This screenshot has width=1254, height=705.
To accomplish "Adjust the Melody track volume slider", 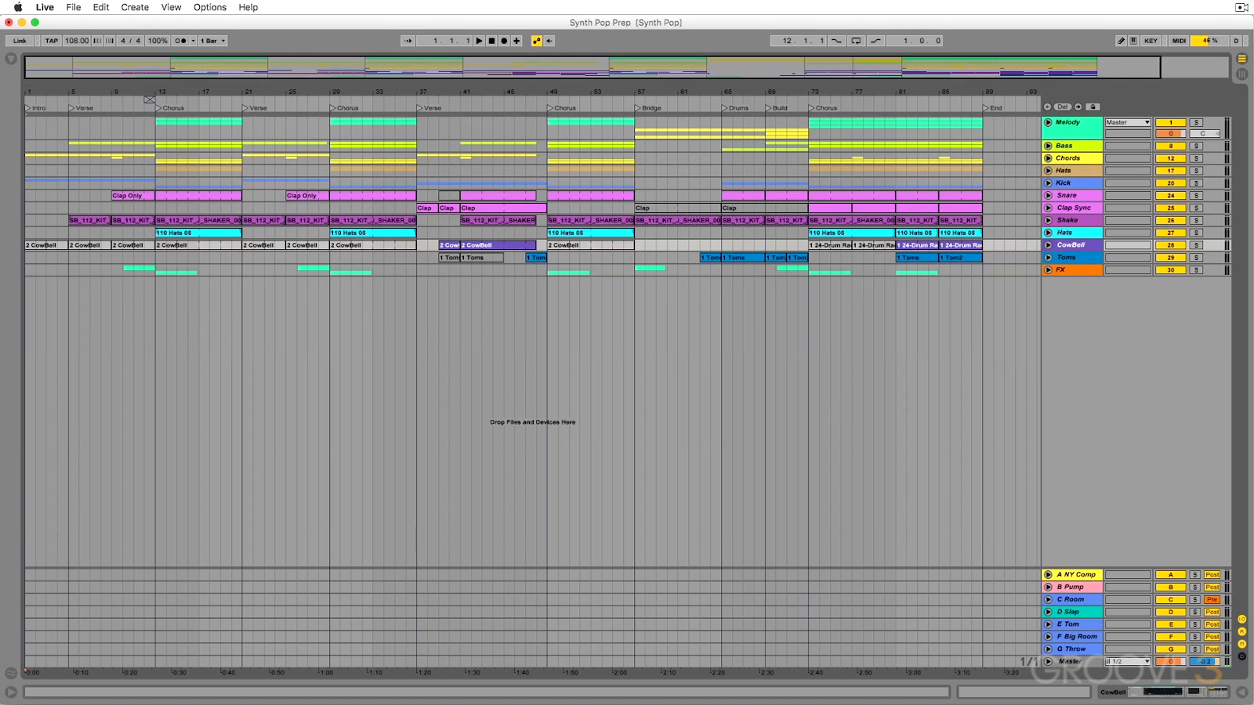I will point(1170,134).
